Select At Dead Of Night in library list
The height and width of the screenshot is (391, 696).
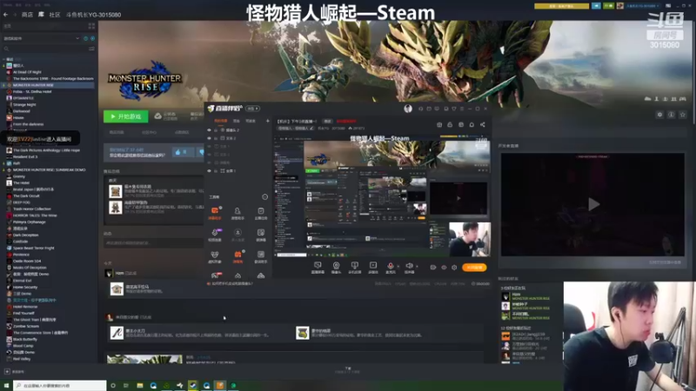pyautogui.click(x=27, y=72)
